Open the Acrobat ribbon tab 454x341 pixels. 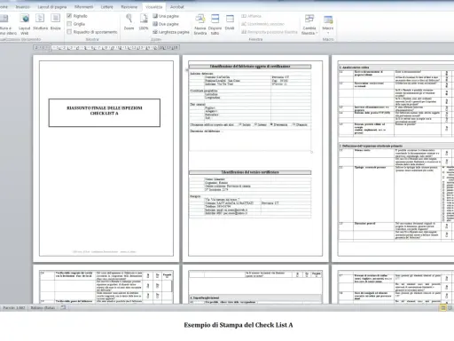tap(176, 6)
